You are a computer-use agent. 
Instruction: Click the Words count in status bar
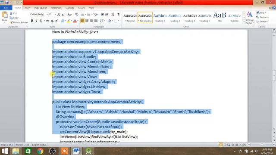pos(22,145)
